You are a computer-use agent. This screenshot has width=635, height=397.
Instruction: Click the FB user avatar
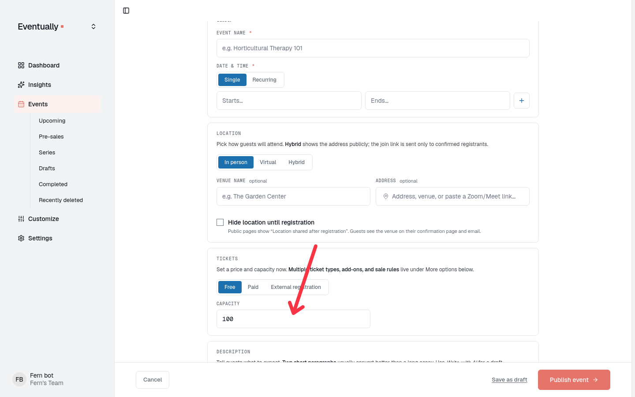(19, 379)
